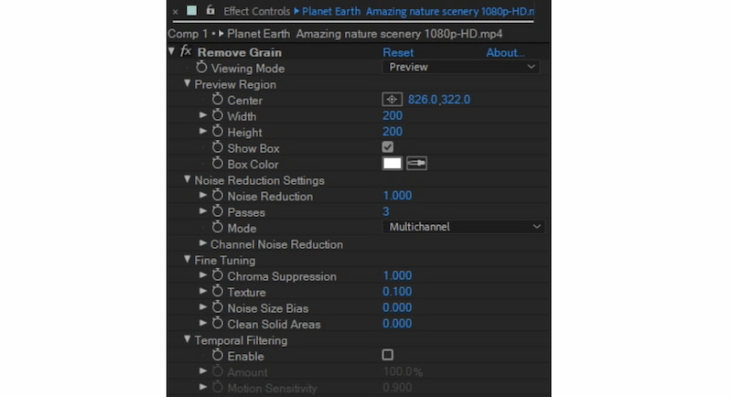
Task: Open the Mode Multichannel dropdown
Action: pos(464,227)
